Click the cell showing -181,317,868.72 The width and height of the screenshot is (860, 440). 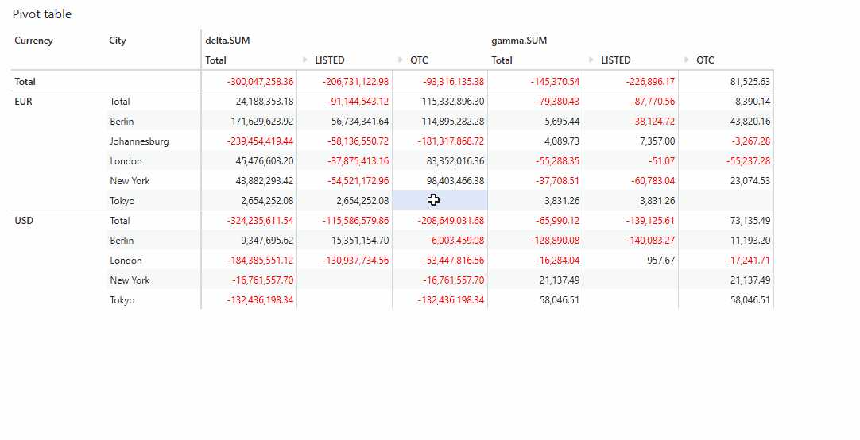[440, 141]
